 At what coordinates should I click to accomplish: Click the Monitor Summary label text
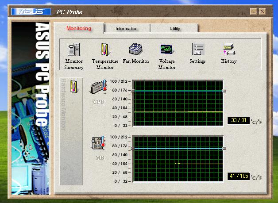[x=74, y=64]
